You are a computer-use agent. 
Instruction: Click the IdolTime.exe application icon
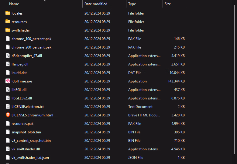coord(8,81)
